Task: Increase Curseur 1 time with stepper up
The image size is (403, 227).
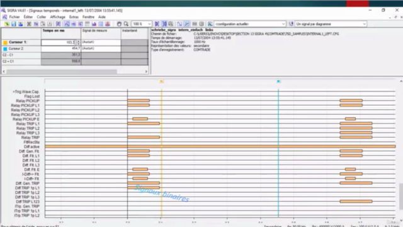Action: [78, 41]
